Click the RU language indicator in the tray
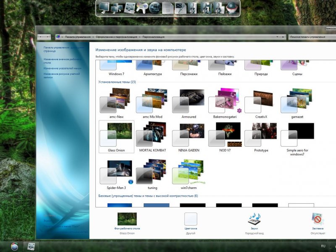 coord(323,246)
